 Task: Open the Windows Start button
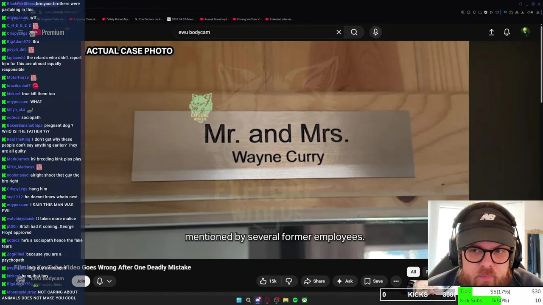pos(239,300)
